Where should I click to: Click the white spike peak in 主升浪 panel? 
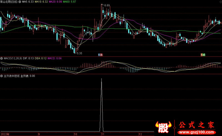tap(102, 79)
